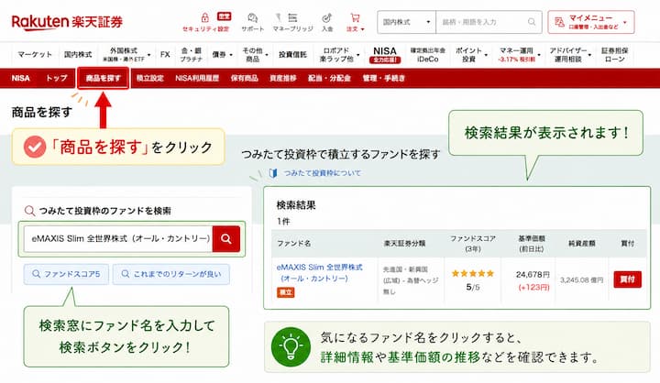660x383 pixels.
Task: Click the NISA label in red bar
Action: click(20, 78)
